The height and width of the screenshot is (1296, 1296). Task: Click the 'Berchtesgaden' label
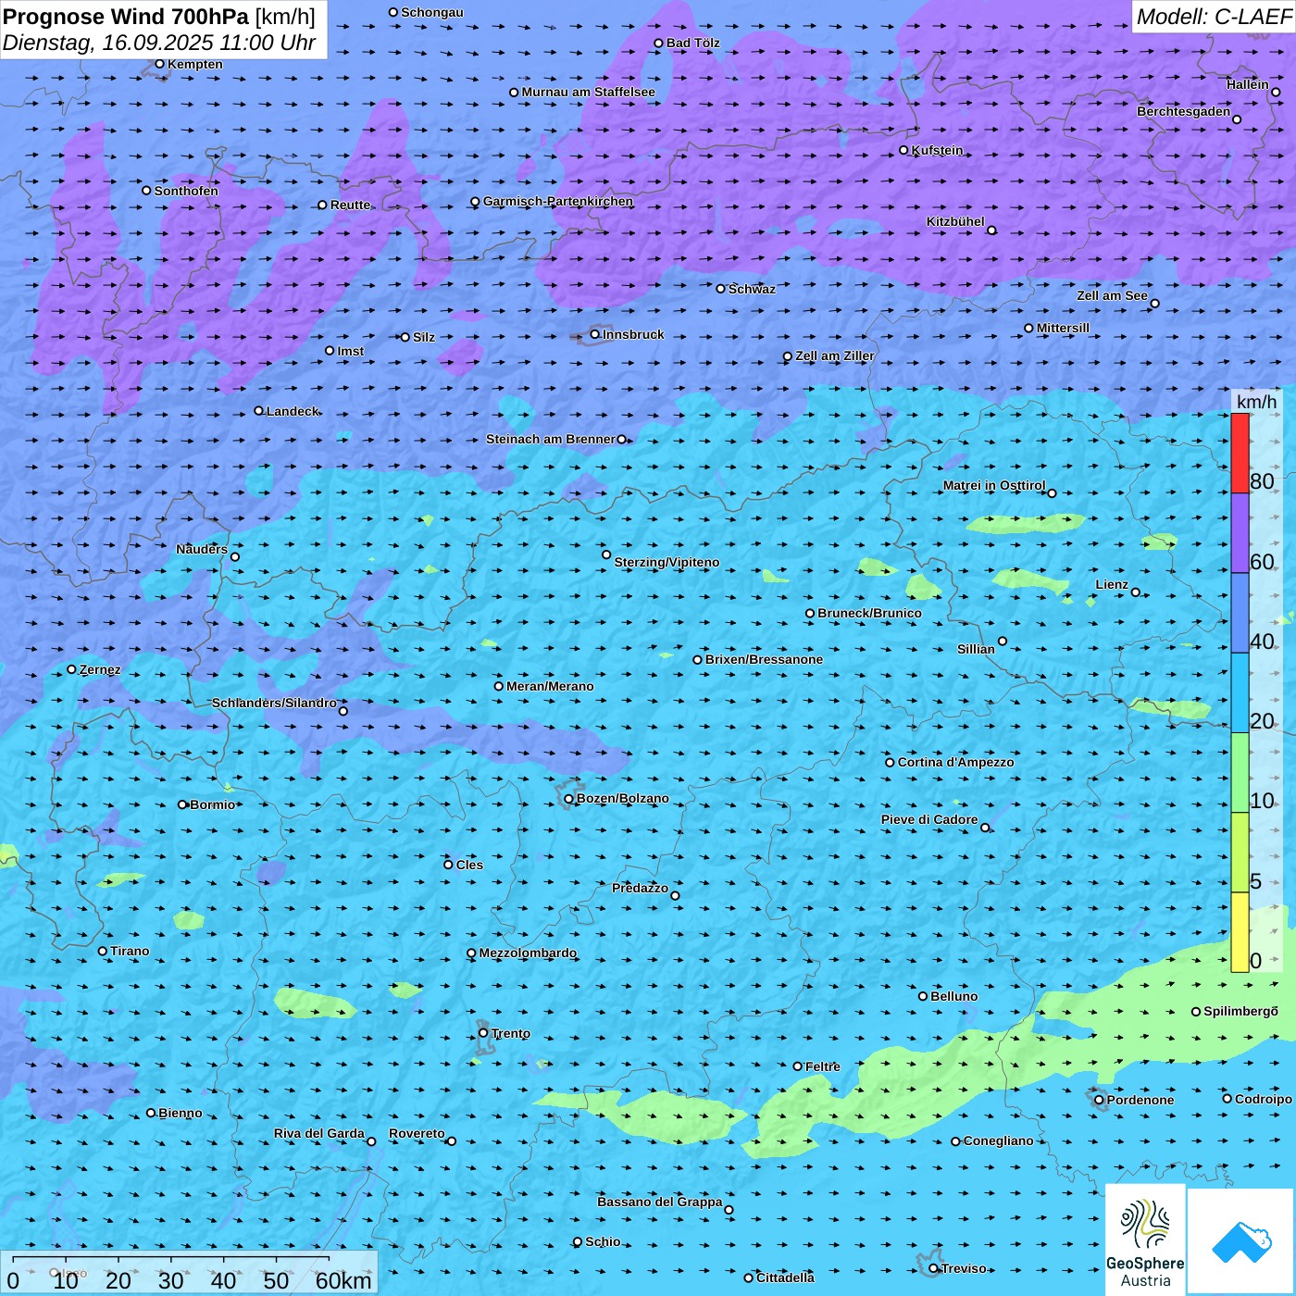(1184, 111)
